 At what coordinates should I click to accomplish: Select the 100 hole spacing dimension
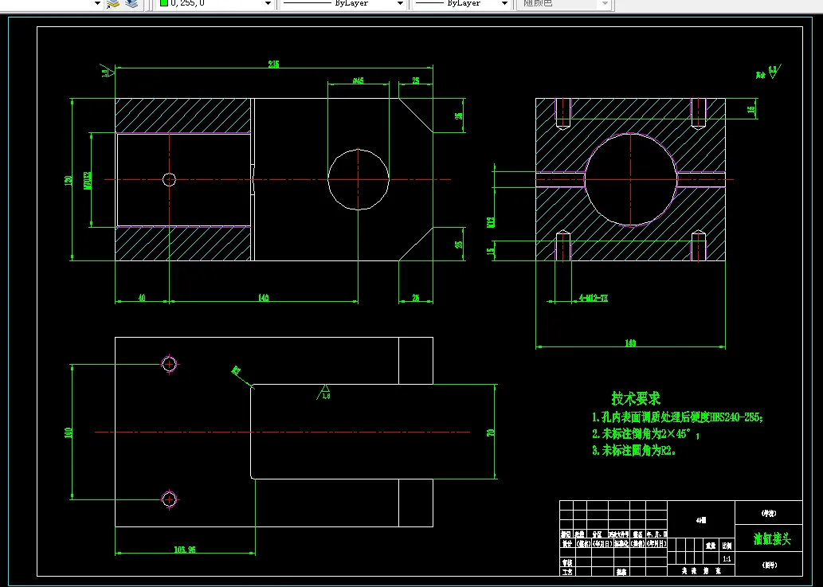pyautogui.click(x=69, y=432)
